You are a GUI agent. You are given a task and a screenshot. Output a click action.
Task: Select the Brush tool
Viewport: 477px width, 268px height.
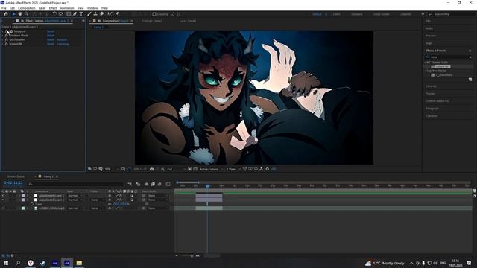point(89,14)
